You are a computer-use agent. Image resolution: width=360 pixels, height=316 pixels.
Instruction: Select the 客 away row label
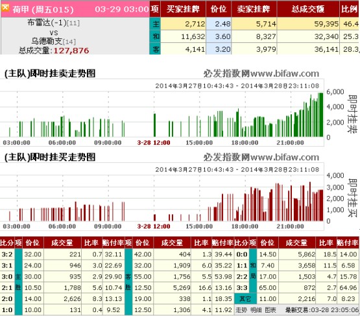point(156,49)
